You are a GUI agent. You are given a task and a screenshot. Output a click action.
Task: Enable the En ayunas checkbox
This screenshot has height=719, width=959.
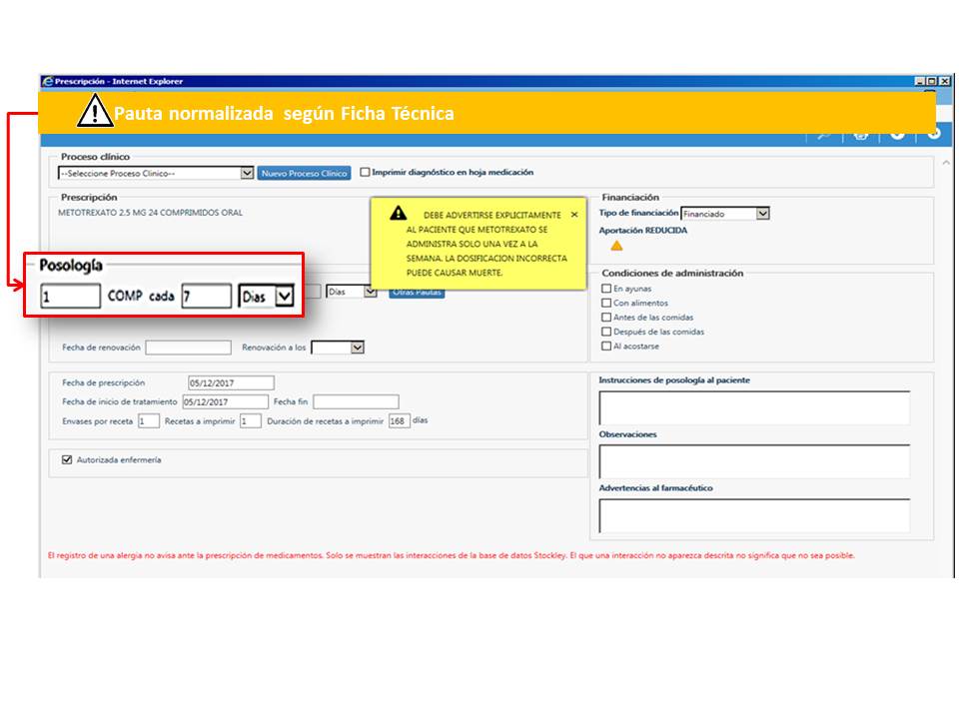point(606,289)
